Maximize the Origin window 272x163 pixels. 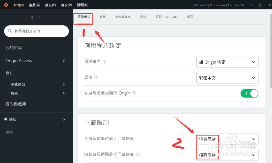pyautogui.click(x=261, y=5)
